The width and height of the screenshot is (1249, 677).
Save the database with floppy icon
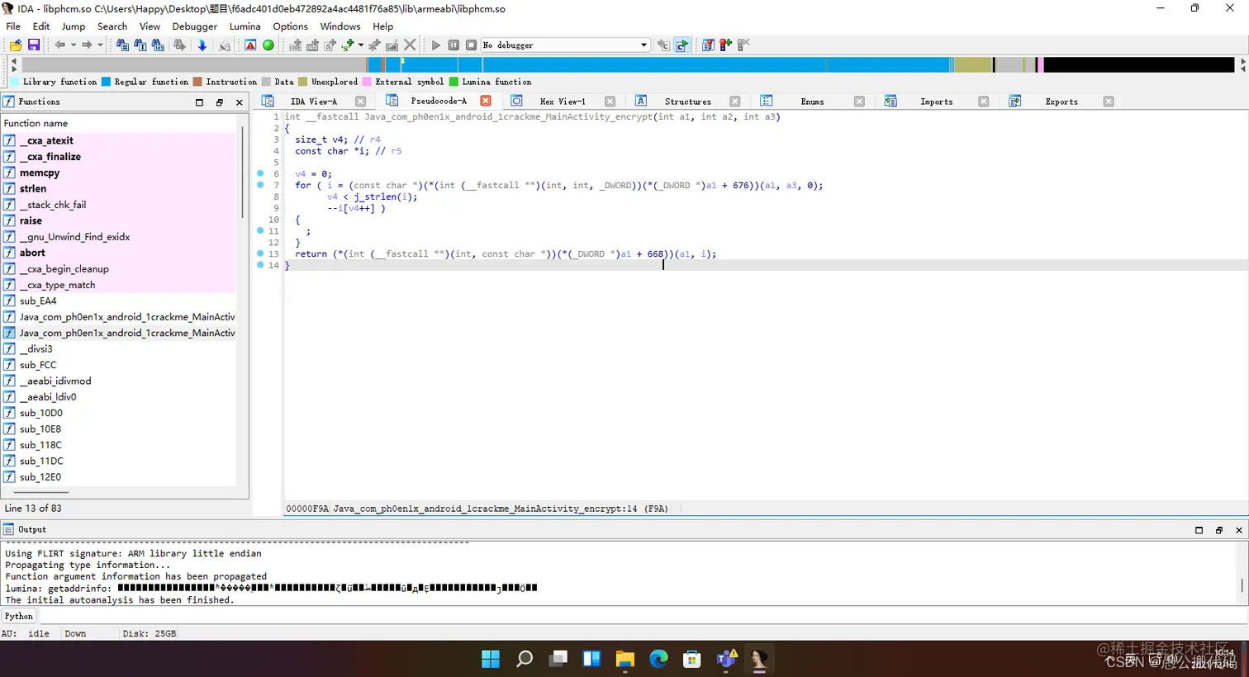tap(34, 45)
